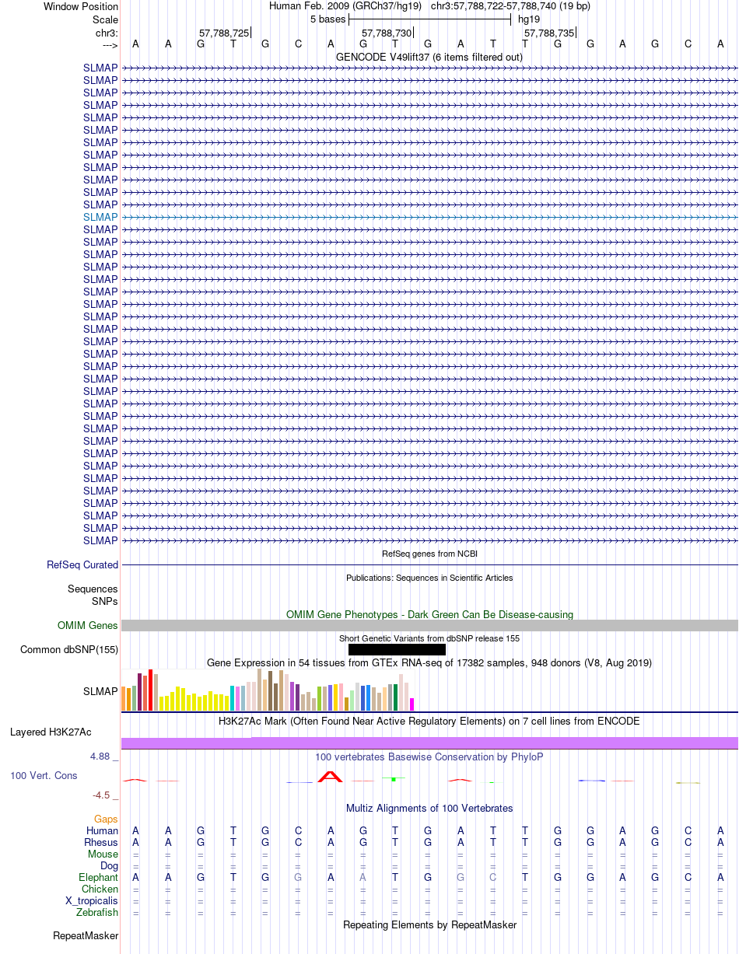Click the Chicken alignment row label
This screenshot has height=954, width=739.
tap(100, 889)
